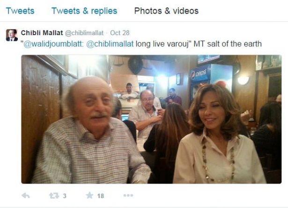Visit the @walidjoumblatt mention link
Screen dimensions: 288x208
click(x=53, y=44)
